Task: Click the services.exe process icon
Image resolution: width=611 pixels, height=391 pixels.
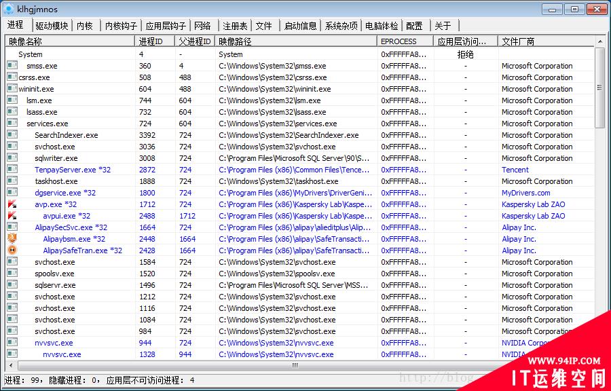Action: 12,123
